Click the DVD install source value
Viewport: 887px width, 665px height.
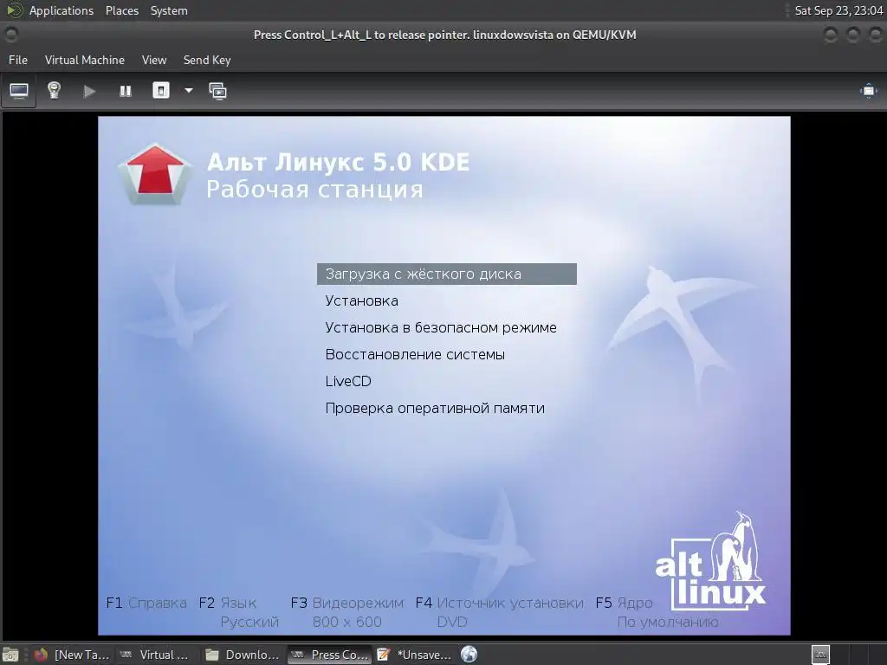click(x=452, y=622)
